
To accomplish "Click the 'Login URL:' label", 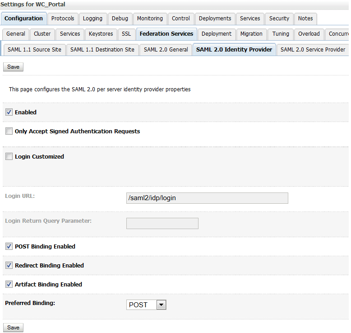I will (20, 196).
